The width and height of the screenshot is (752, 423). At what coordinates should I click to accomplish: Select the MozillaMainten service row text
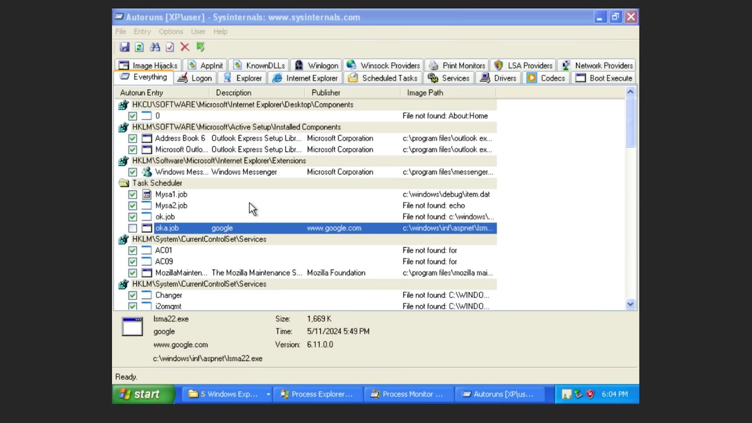point(181,273)
